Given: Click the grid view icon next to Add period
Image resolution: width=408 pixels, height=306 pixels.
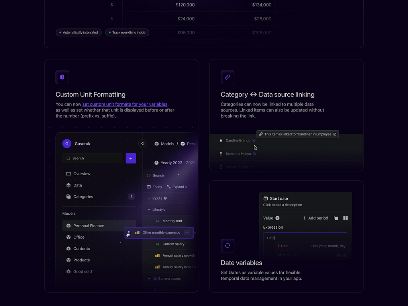Looking at the screenshot, I should 345,218.
